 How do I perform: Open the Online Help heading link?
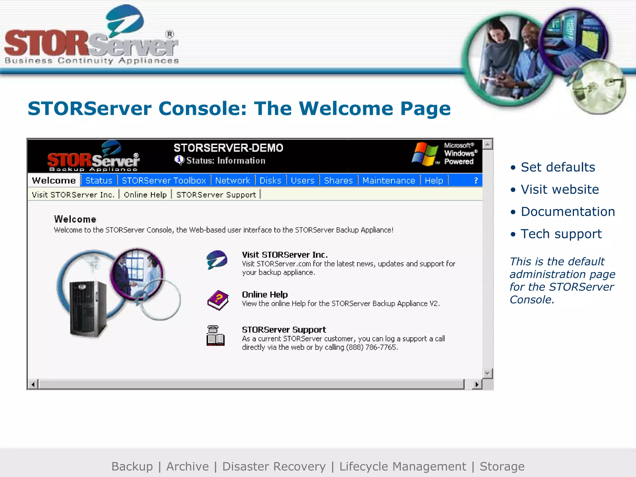coord(265,294)
